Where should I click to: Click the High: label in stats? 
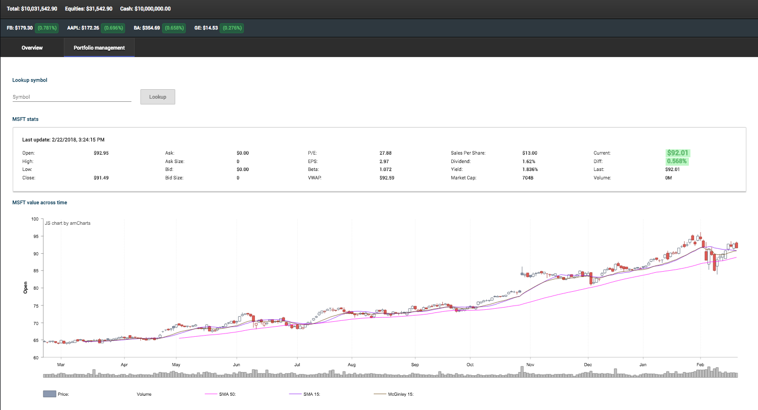tap(28, 161)
